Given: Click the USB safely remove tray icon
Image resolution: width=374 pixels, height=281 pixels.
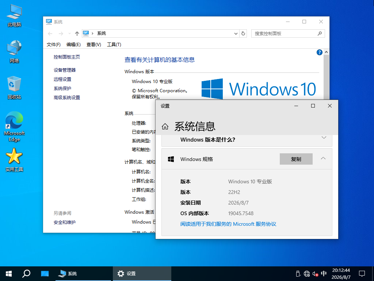Looking at the screenshot, I should click(298, 274).
